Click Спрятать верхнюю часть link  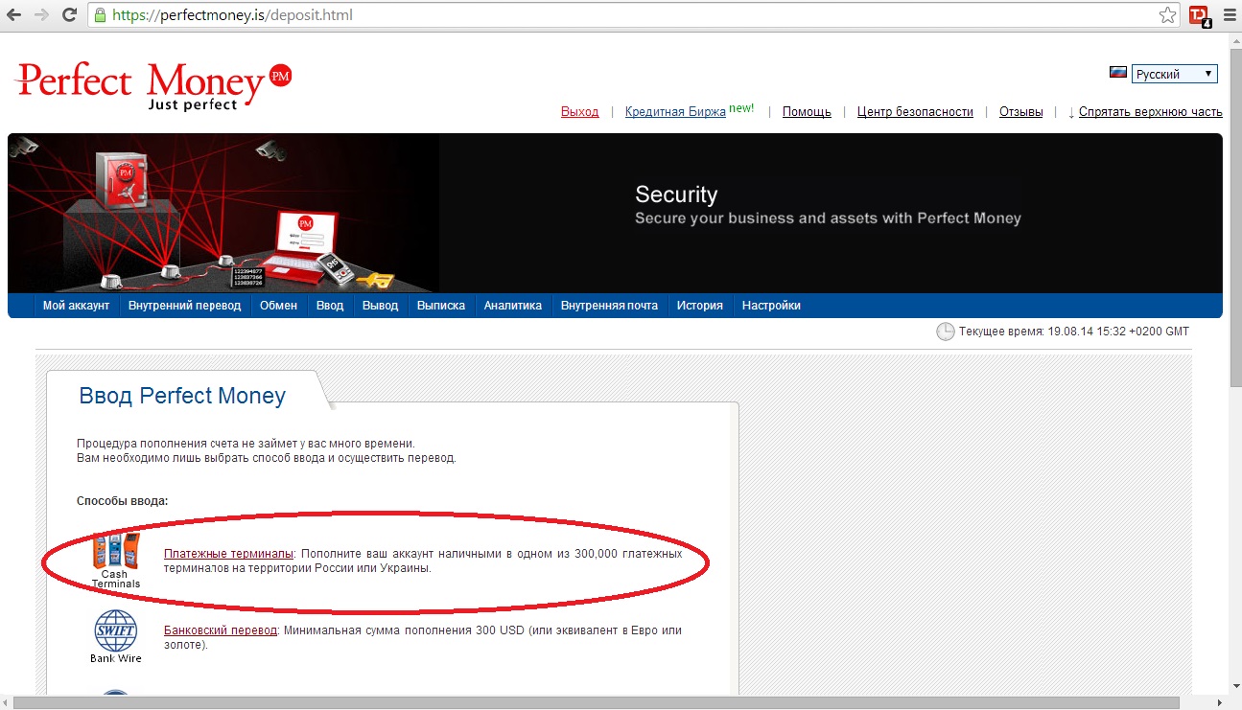click(x=1150, y=112)
